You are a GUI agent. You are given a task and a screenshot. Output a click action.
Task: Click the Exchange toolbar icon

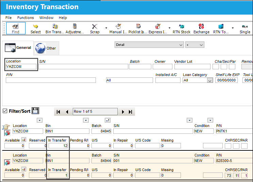pos(201,28)
